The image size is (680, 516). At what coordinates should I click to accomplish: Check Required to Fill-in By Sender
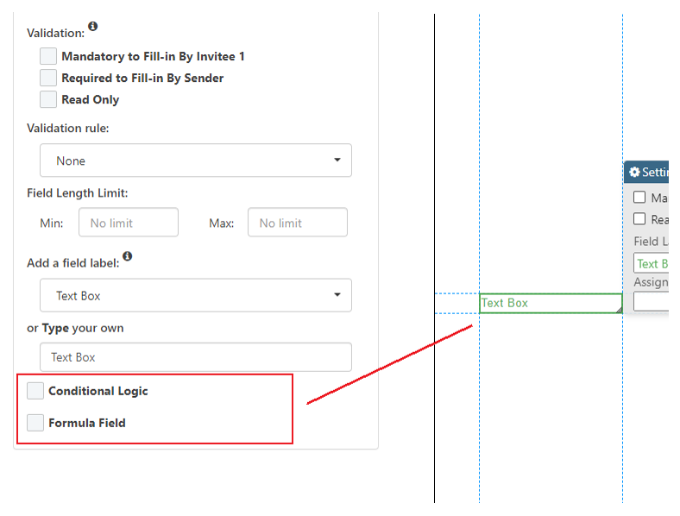pos(48,78)
